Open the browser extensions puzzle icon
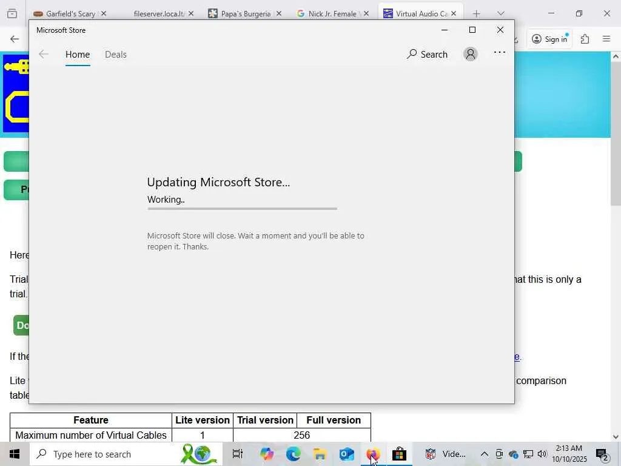The width and height of the screenshot is (621, 466). 585,39
